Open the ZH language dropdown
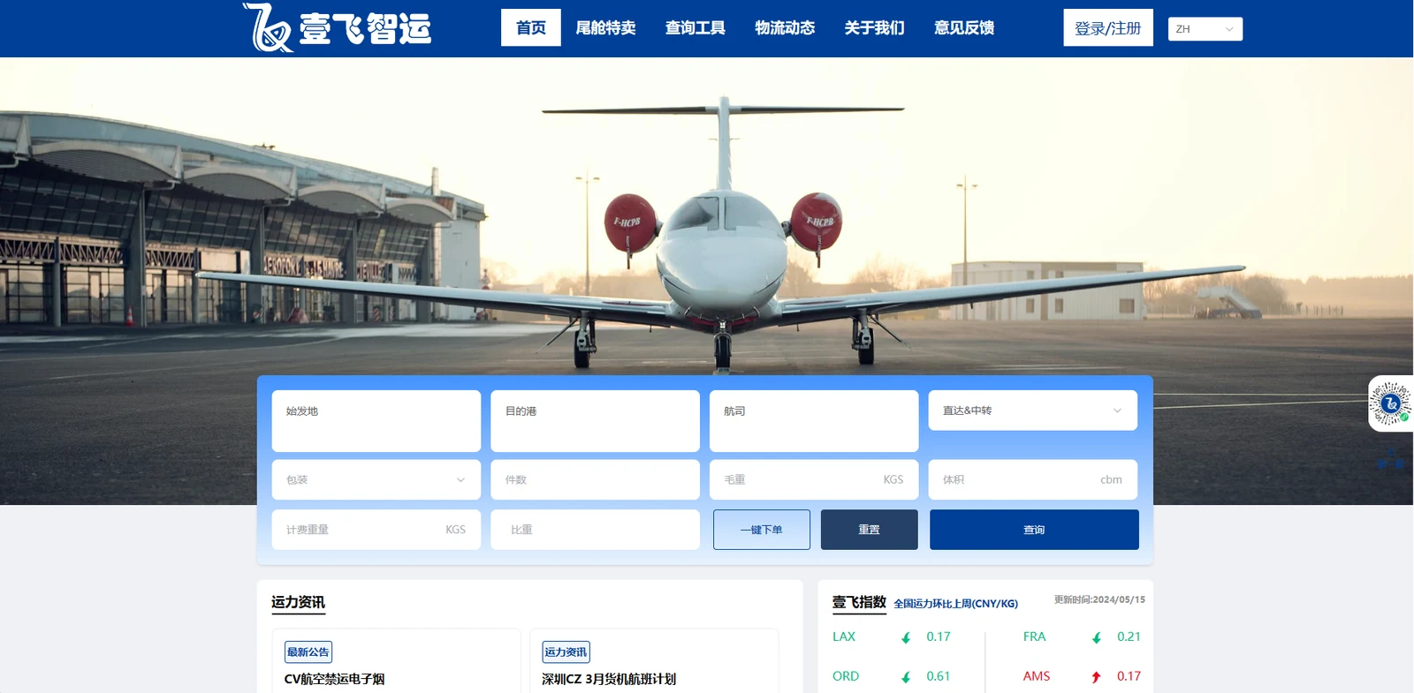Image resolution: width=1414 pixels, height=693 pixels. click(x=1205, y=29)
